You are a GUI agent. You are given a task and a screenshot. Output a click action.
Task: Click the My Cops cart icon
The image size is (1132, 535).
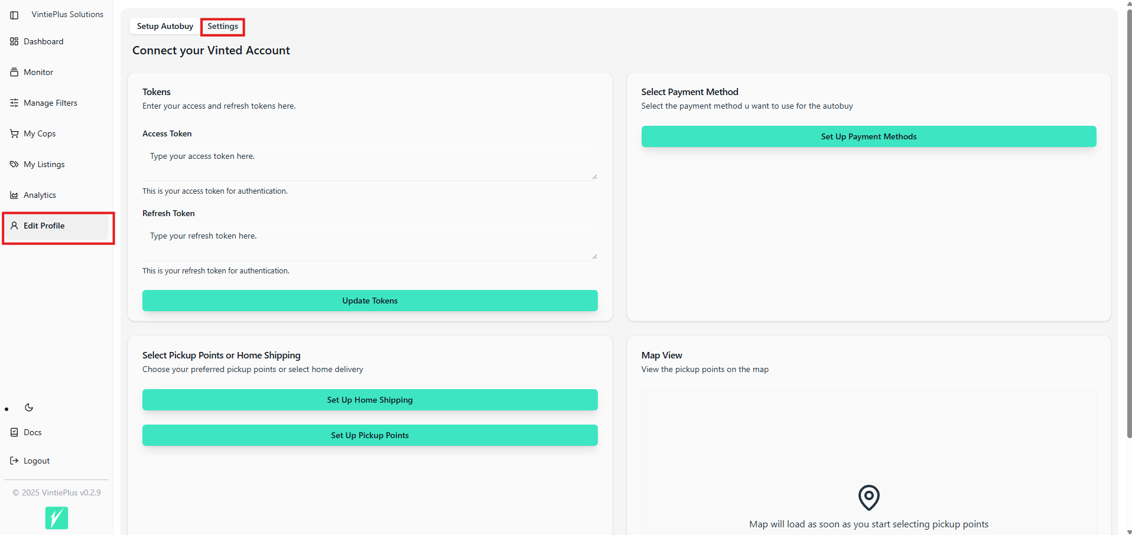click(x=14, y=133)
